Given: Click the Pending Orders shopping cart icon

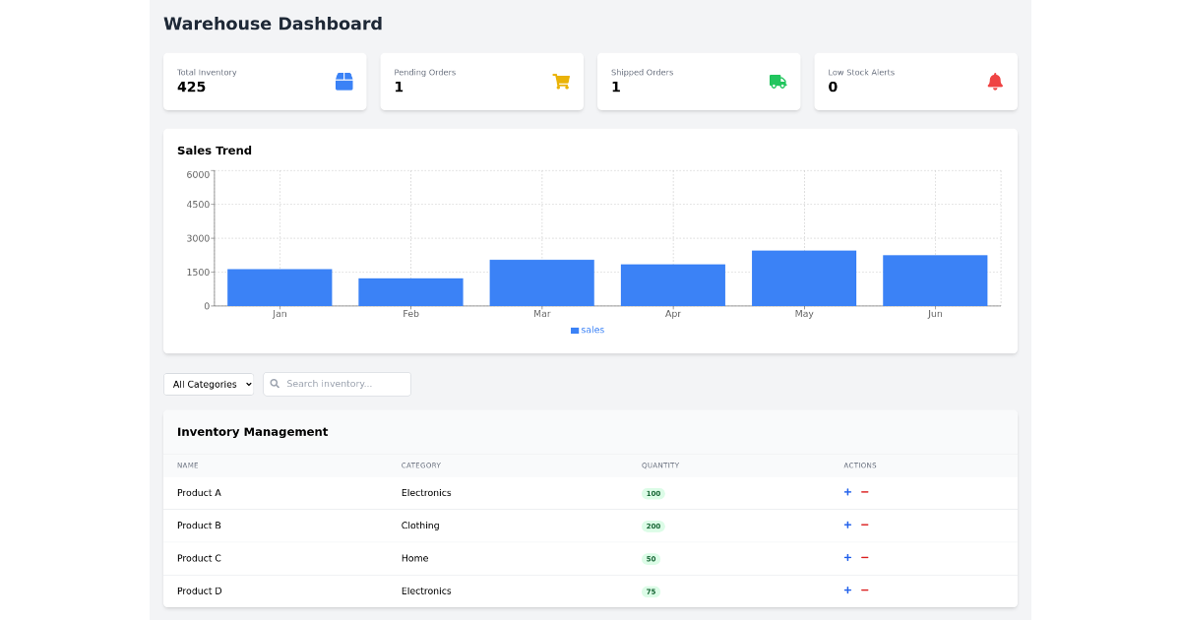Looking at the screenshot, I should point(561,82).
